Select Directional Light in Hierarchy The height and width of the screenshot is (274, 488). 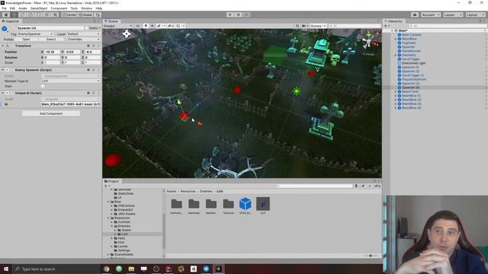(413, 63)
